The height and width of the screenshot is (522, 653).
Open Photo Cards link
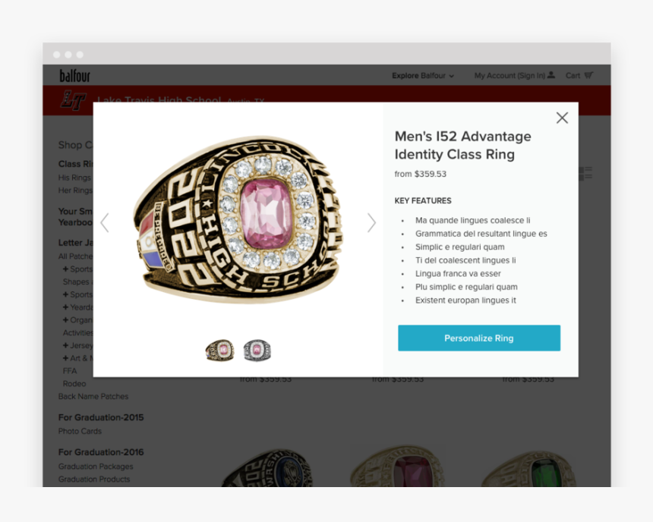(80, 431)
